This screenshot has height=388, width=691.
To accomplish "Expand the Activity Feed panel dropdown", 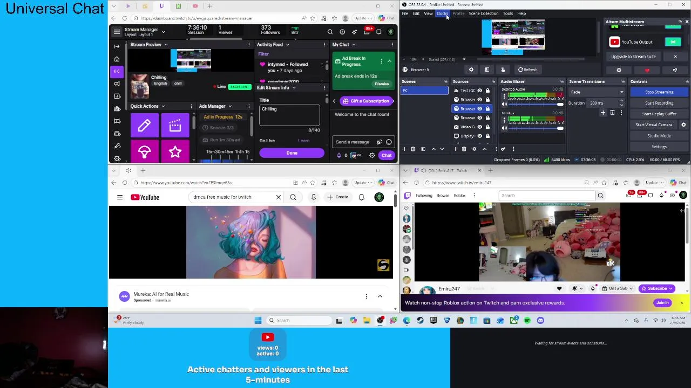I will (287, 45).
